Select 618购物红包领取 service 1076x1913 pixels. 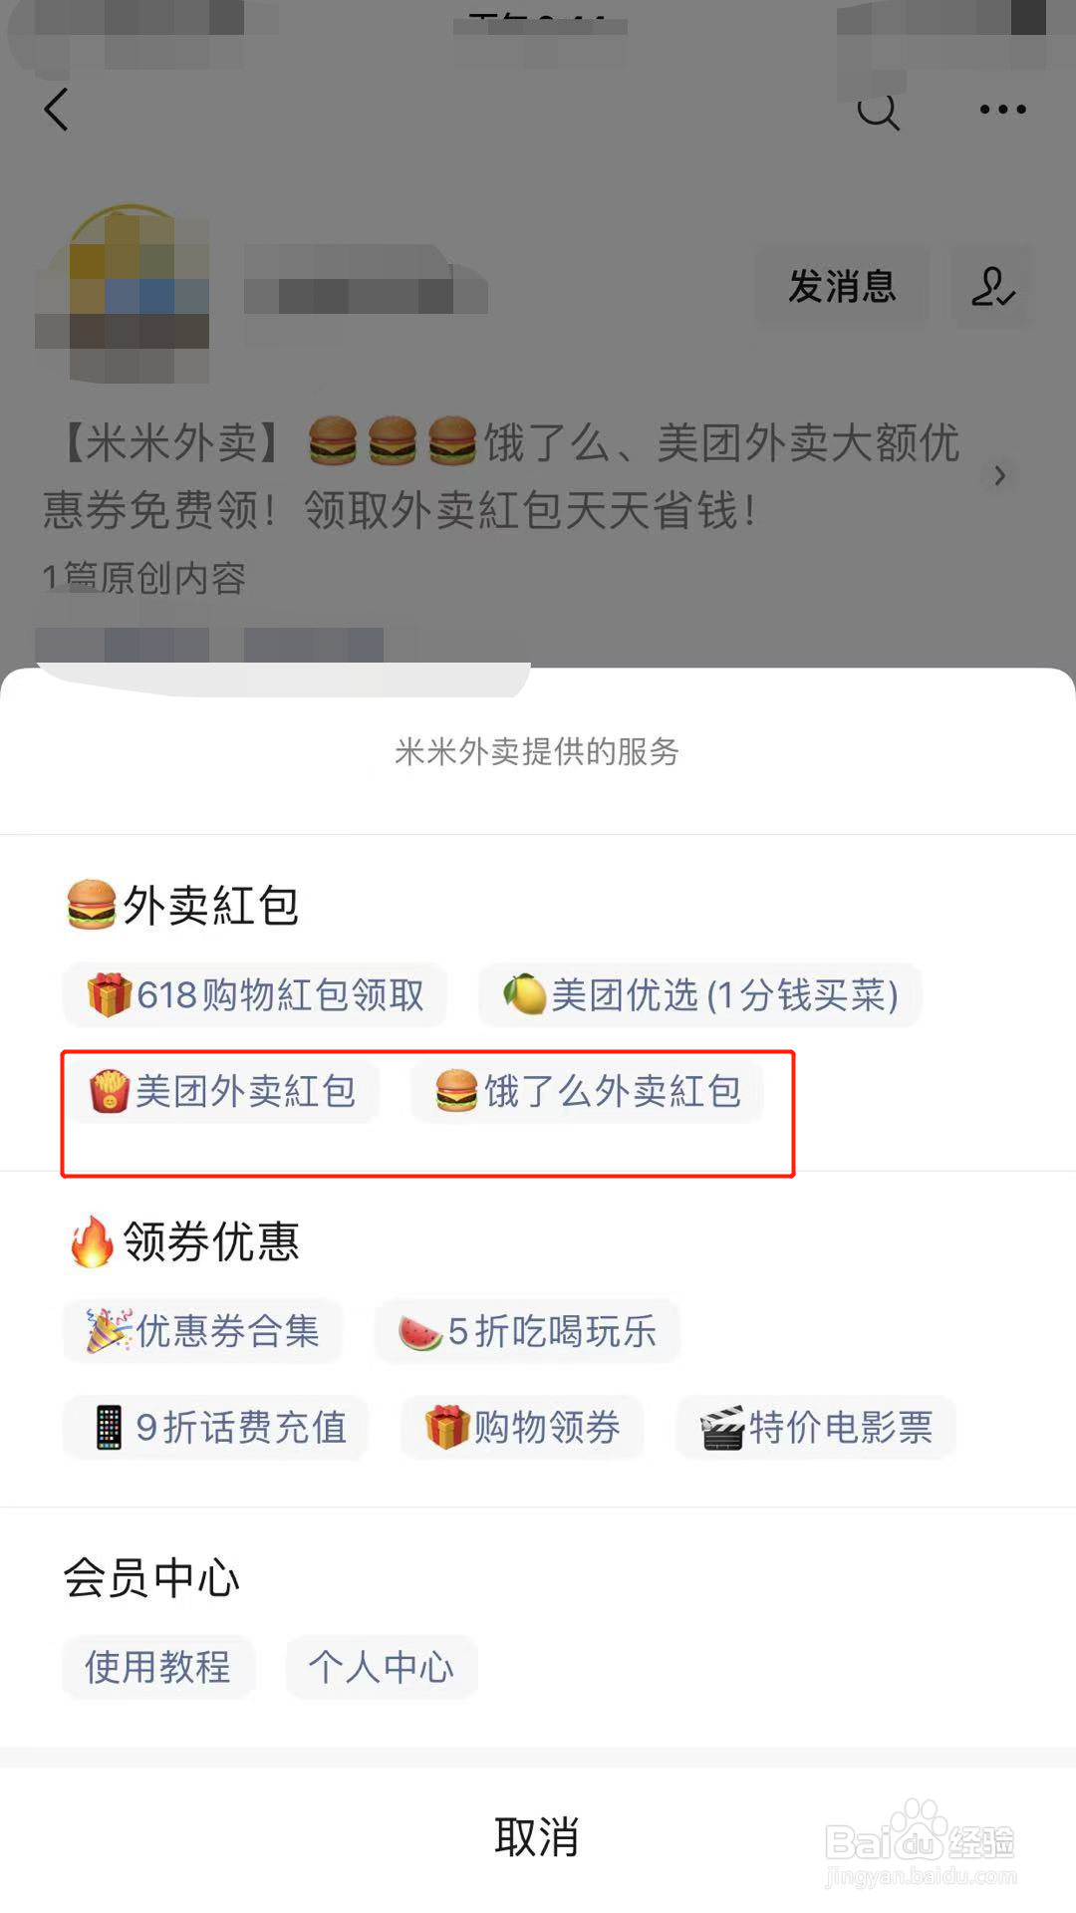coord(255,994)
